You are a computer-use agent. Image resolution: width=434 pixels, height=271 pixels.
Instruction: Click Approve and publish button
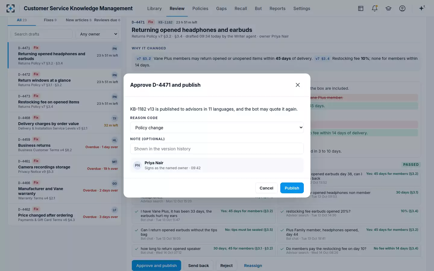[x=156, y=266]
